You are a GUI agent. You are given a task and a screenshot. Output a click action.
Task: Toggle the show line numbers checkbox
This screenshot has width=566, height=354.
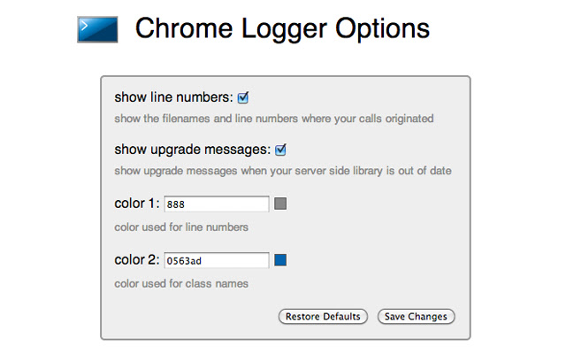243,97
